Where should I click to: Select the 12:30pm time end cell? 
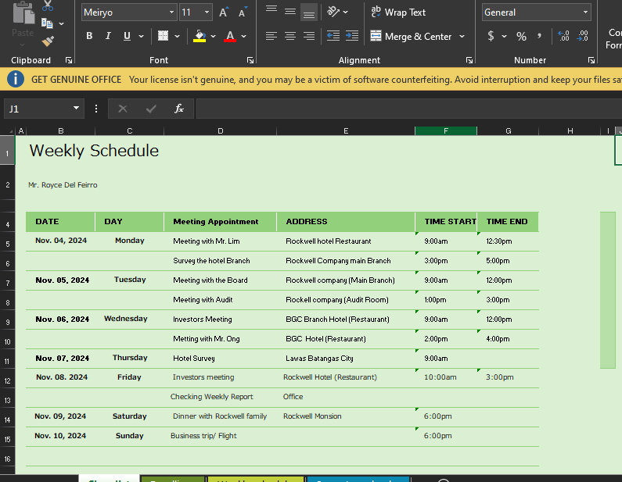[x=508, y=241]
